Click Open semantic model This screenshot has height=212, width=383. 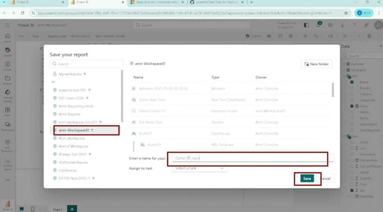coord(110,36)
